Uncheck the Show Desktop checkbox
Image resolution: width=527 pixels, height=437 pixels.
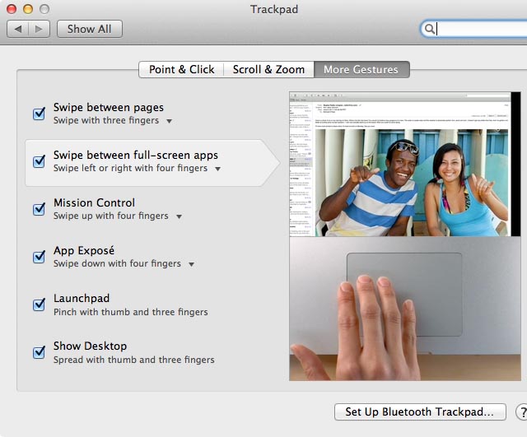pos(39,352)
